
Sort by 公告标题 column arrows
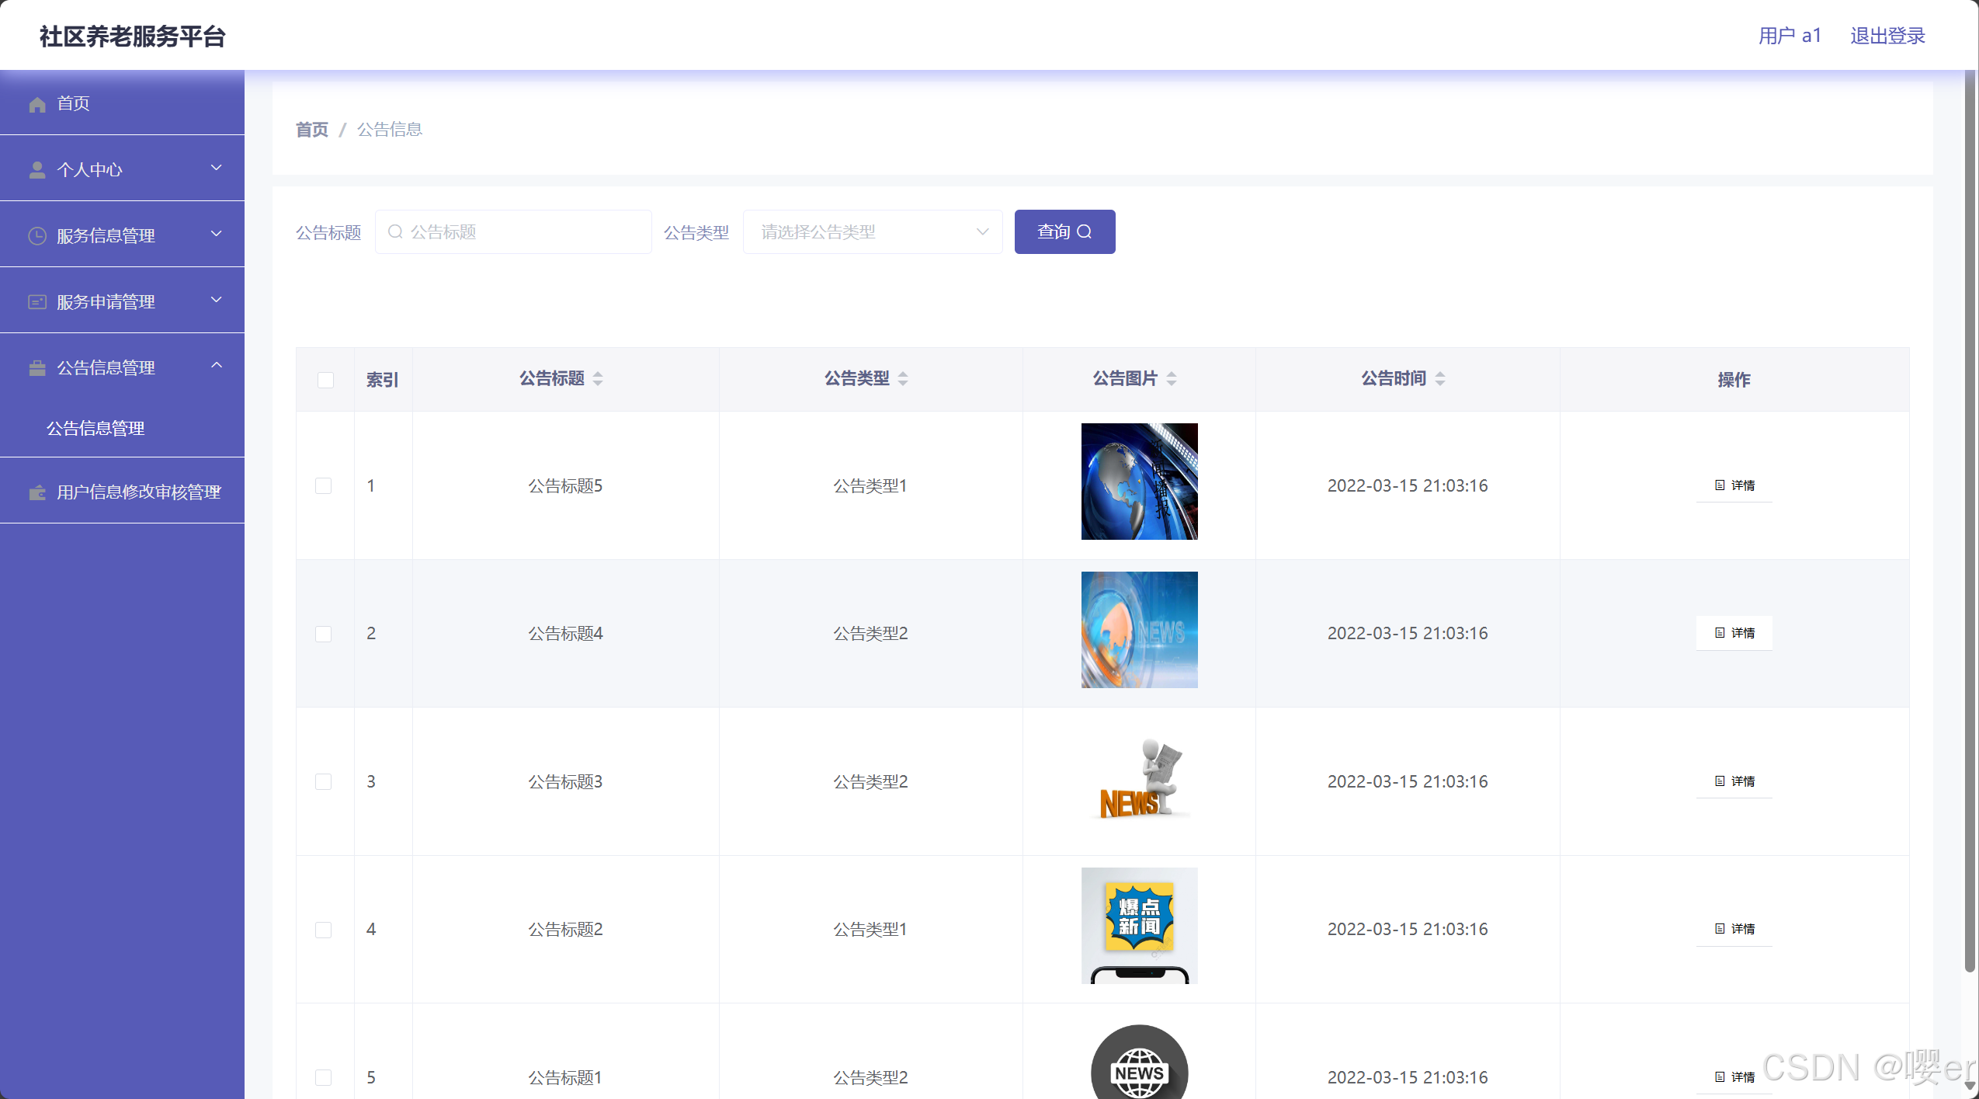[598, 379]
